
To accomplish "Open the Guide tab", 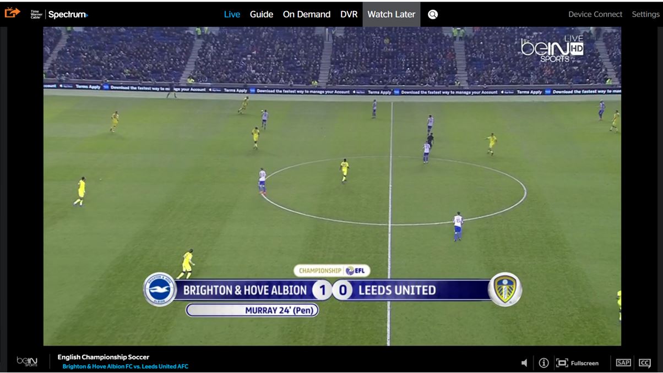I will coord(262,14).
